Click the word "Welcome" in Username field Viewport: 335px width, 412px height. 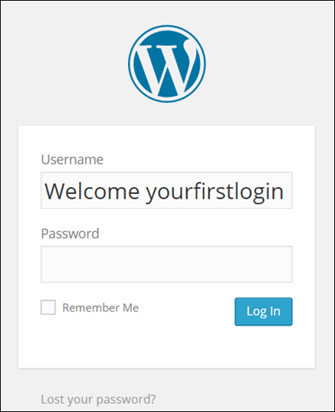pyautogui.click(x=92, y=191)
